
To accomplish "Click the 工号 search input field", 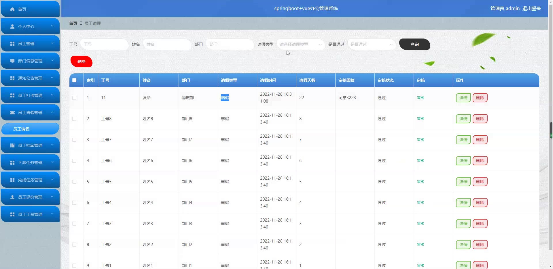I will [x=104, y=44].
